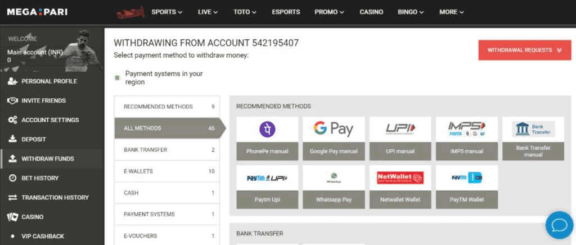Open the Esports menu item
The image size is (576, 245).
[286, 12]
